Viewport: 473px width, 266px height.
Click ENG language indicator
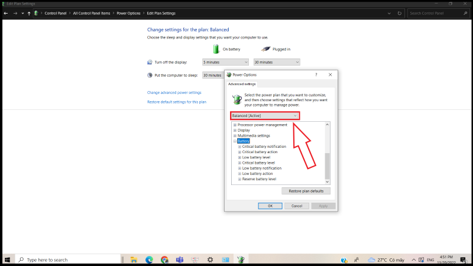click(430, 260)
